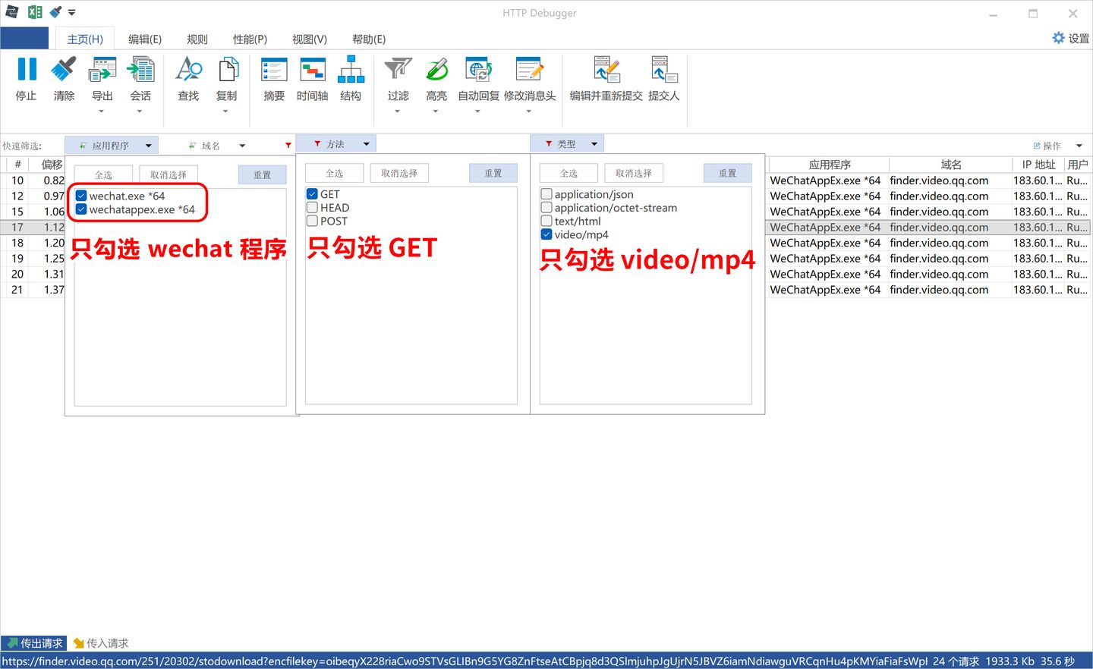Show the Structure (结构) view icon
Image resolution: width=1093 pixels, height=669 pixels.
[x=351, y=70]
